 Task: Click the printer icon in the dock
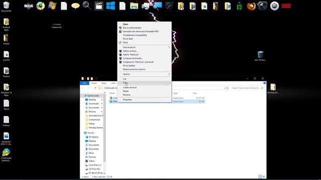[145, 6]
